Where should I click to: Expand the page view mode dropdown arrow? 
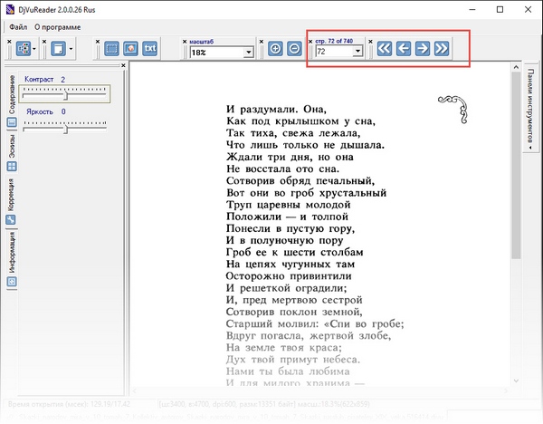tap(71, 49)
